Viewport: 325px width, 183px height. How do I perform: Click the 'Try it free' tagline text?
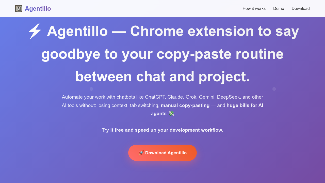click(162, 130)
